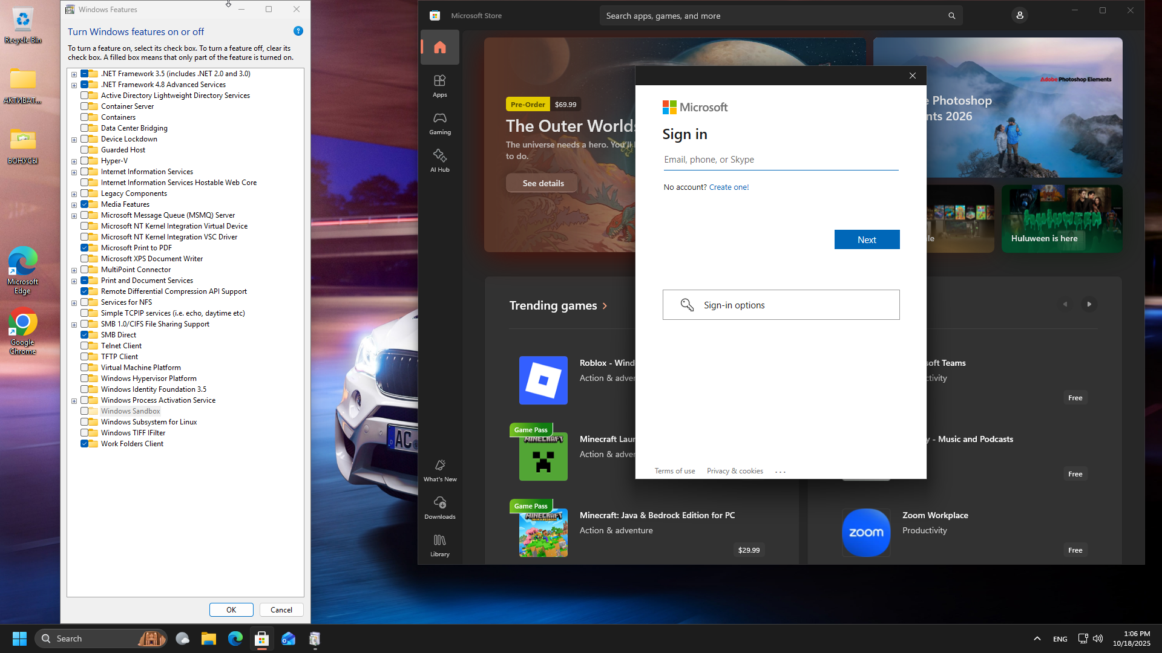Expand Internet Information Services node
The width and height of the screenshot is (1162, 653).
pos(74,172)
